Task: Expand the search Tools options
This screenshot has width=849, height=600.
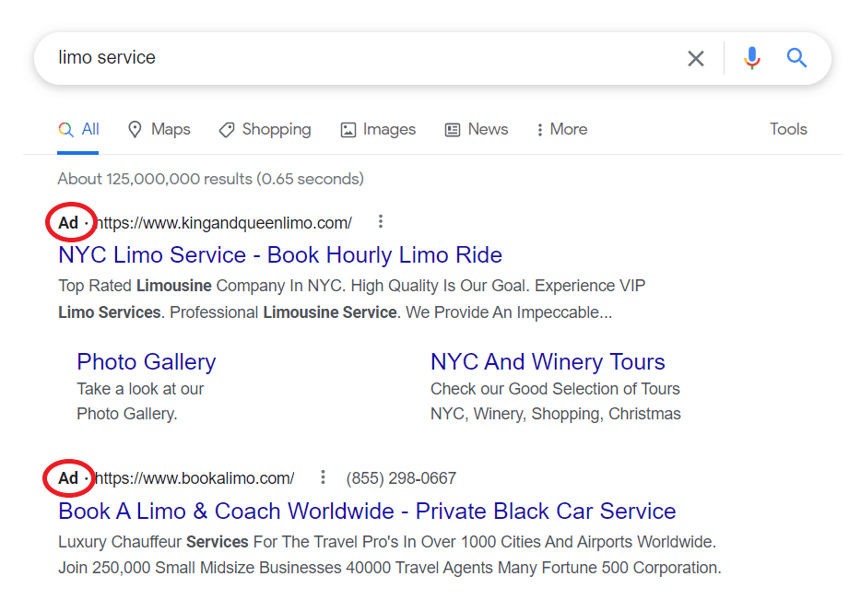Action: pyautogui.click(x=788, y=129)
